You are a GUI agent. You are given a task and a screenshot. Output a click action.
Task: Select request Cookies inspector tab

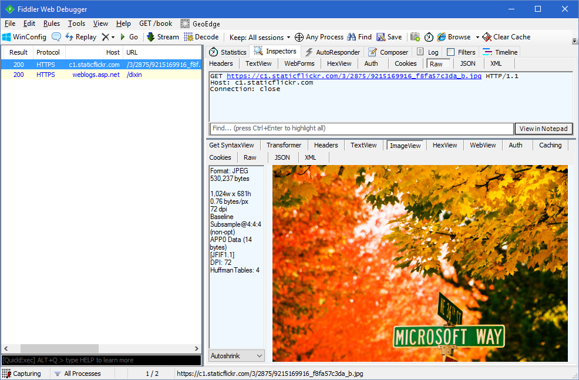(405, 63)
